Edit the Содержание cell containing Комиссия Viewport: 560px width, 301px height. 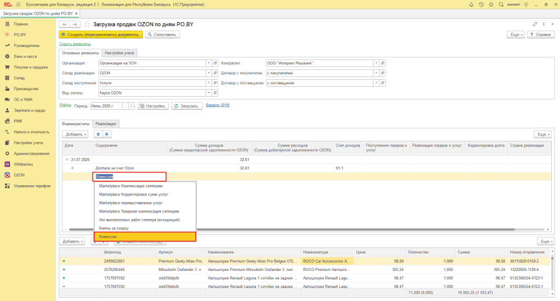(130, 176)
